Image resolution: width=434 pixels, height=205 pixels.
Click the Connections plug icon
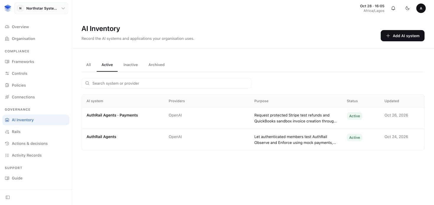coord(7,97)
